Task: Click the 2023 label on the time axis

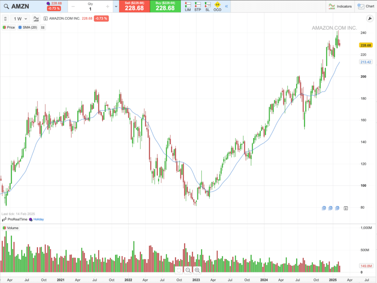Action: [x=196, y=280]
